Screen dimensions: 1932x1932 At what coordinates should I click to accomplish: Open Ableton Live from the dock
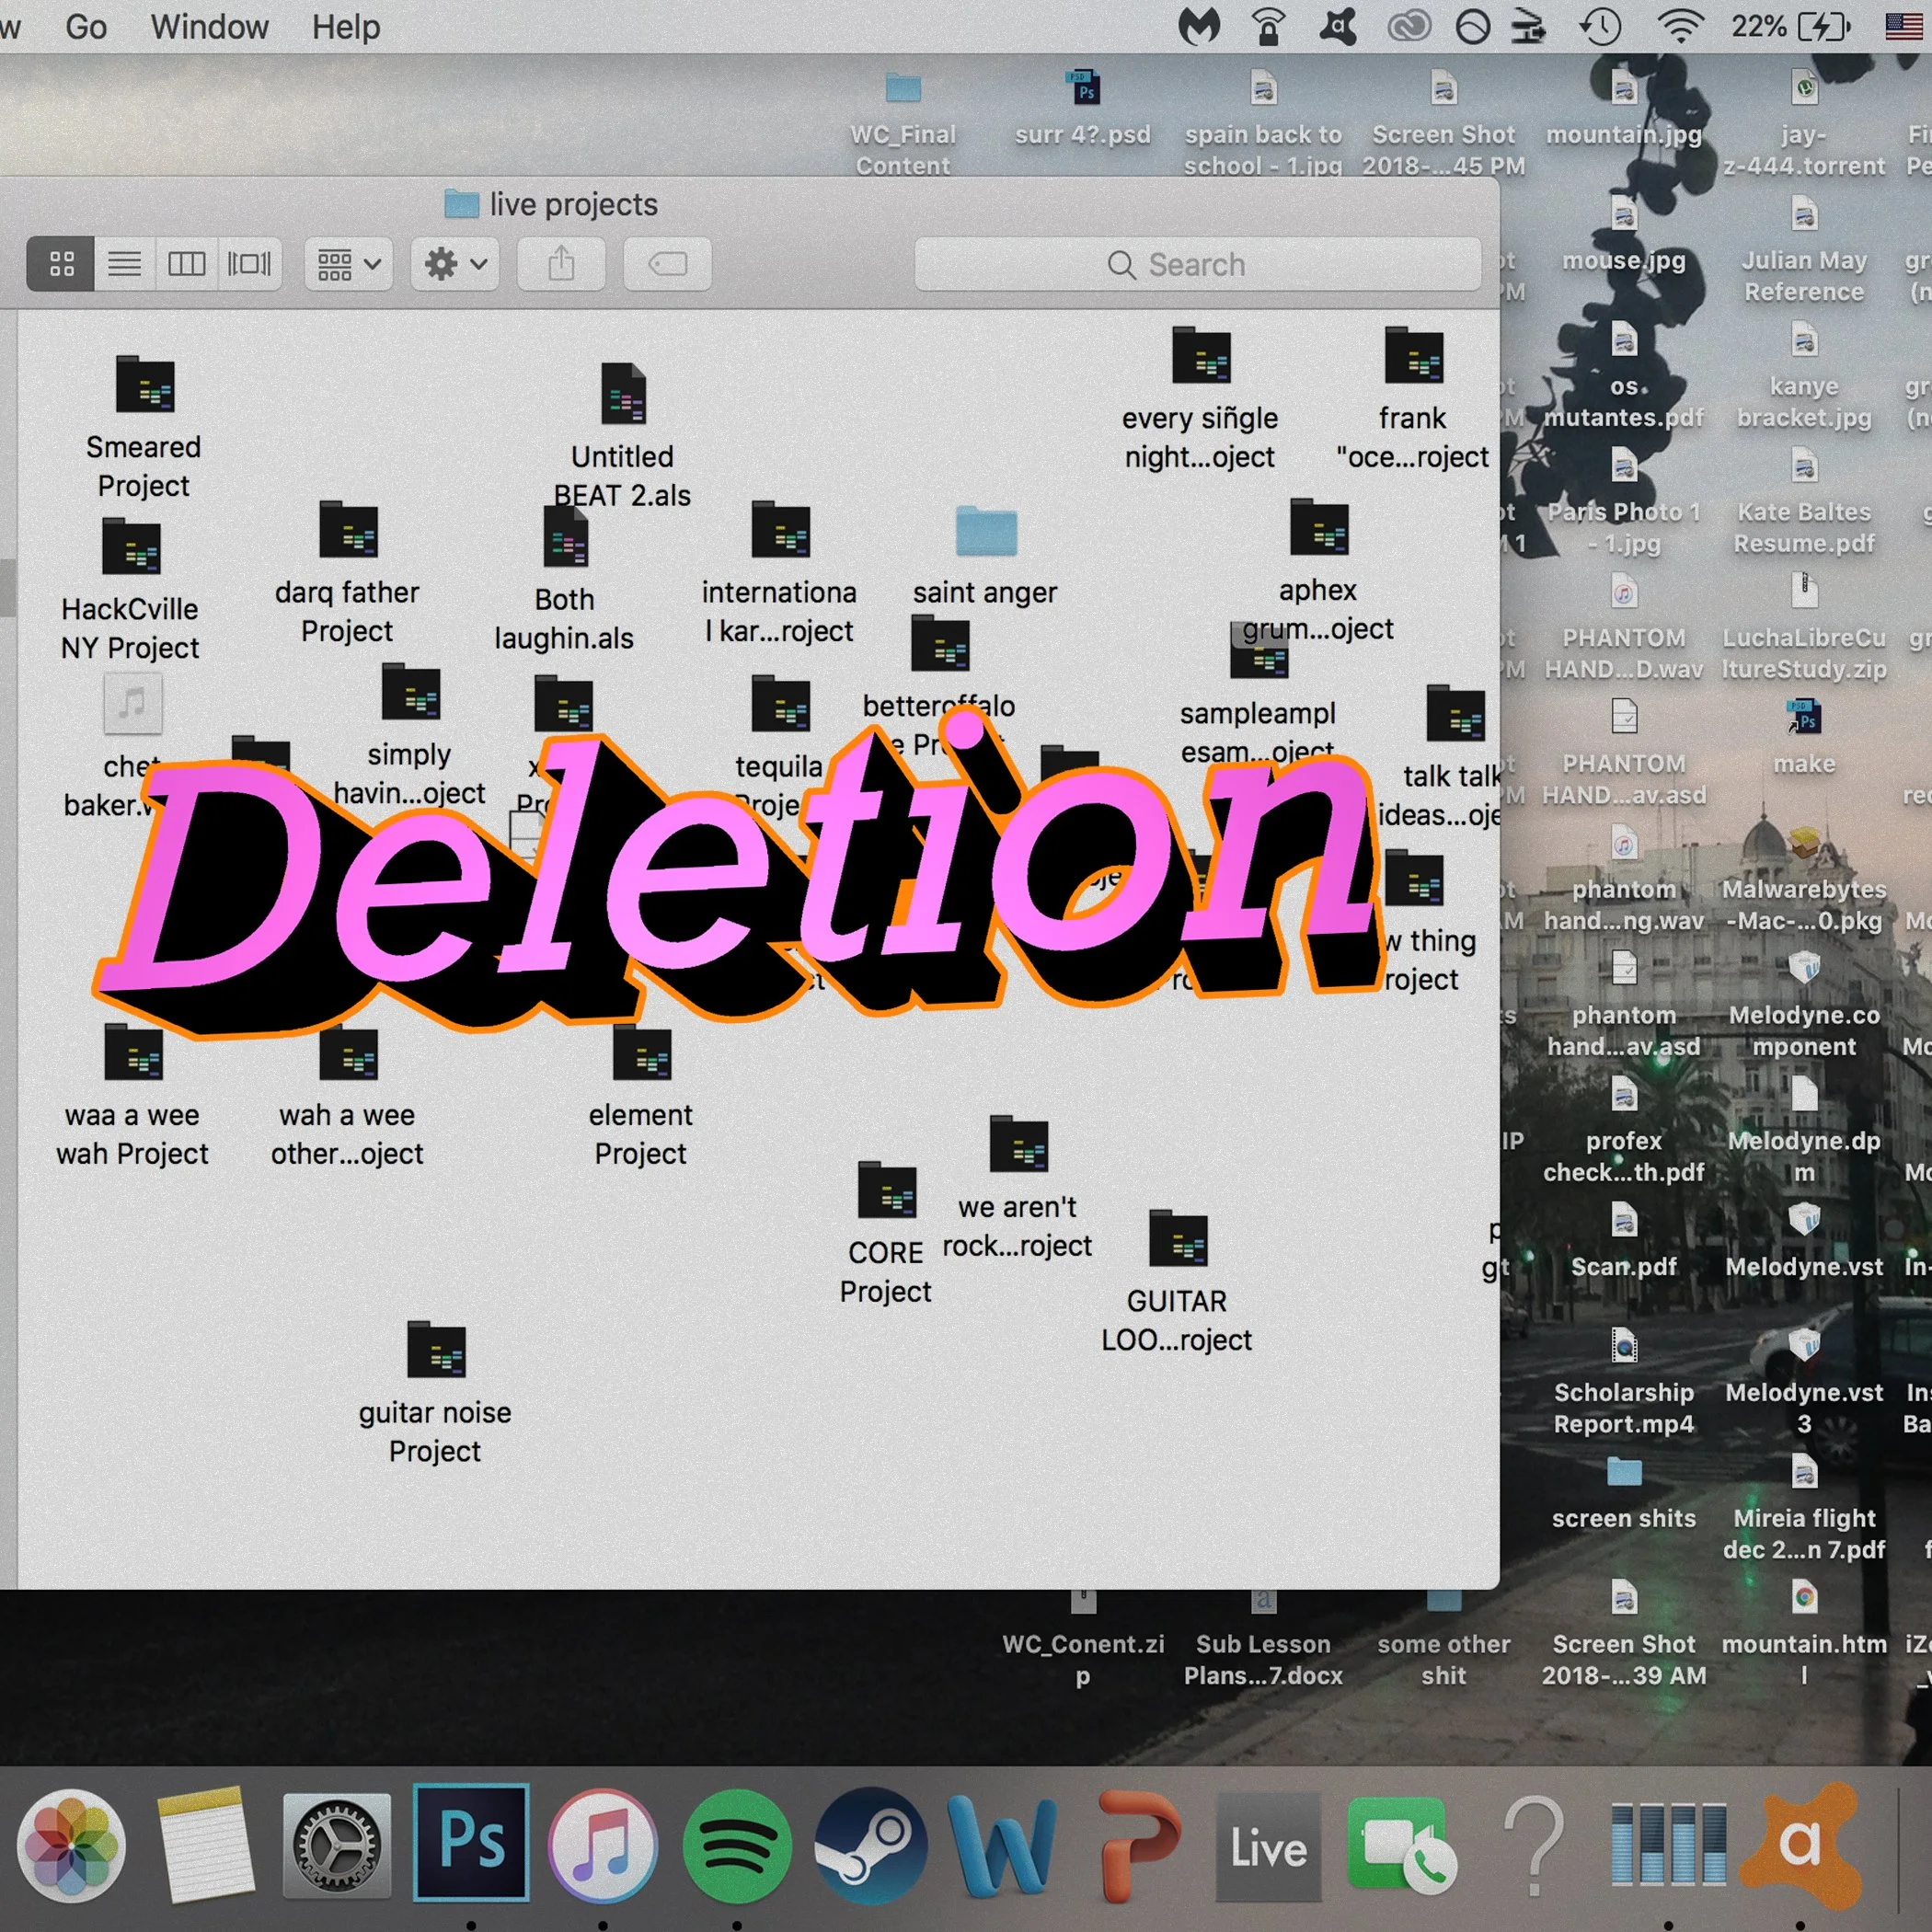(x=1267, y=1845)
